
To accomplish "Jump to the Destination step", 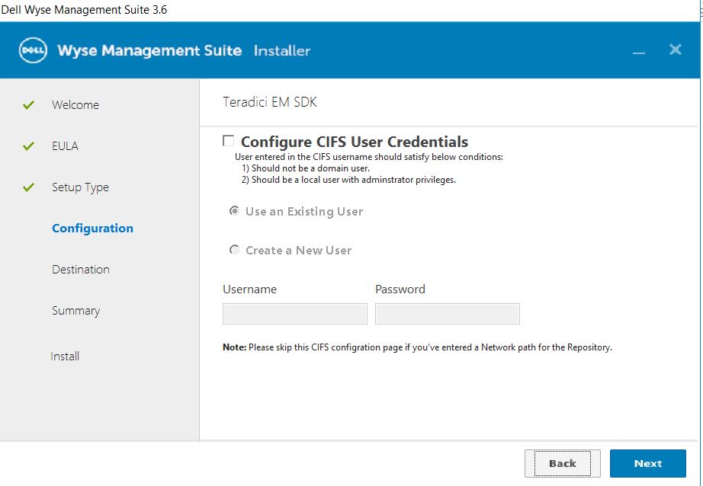I will coord(80,270).
